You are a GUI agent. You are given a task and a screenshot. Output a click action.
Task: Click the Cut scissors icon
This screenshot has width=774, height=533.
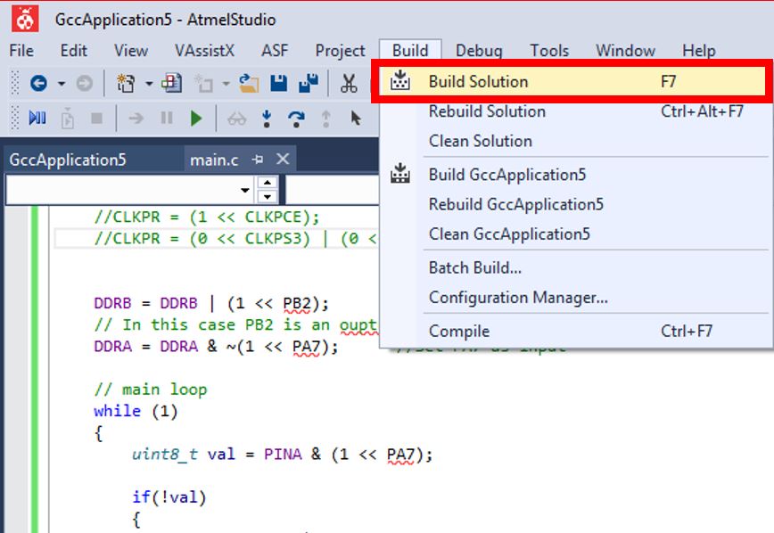[349, 84]
